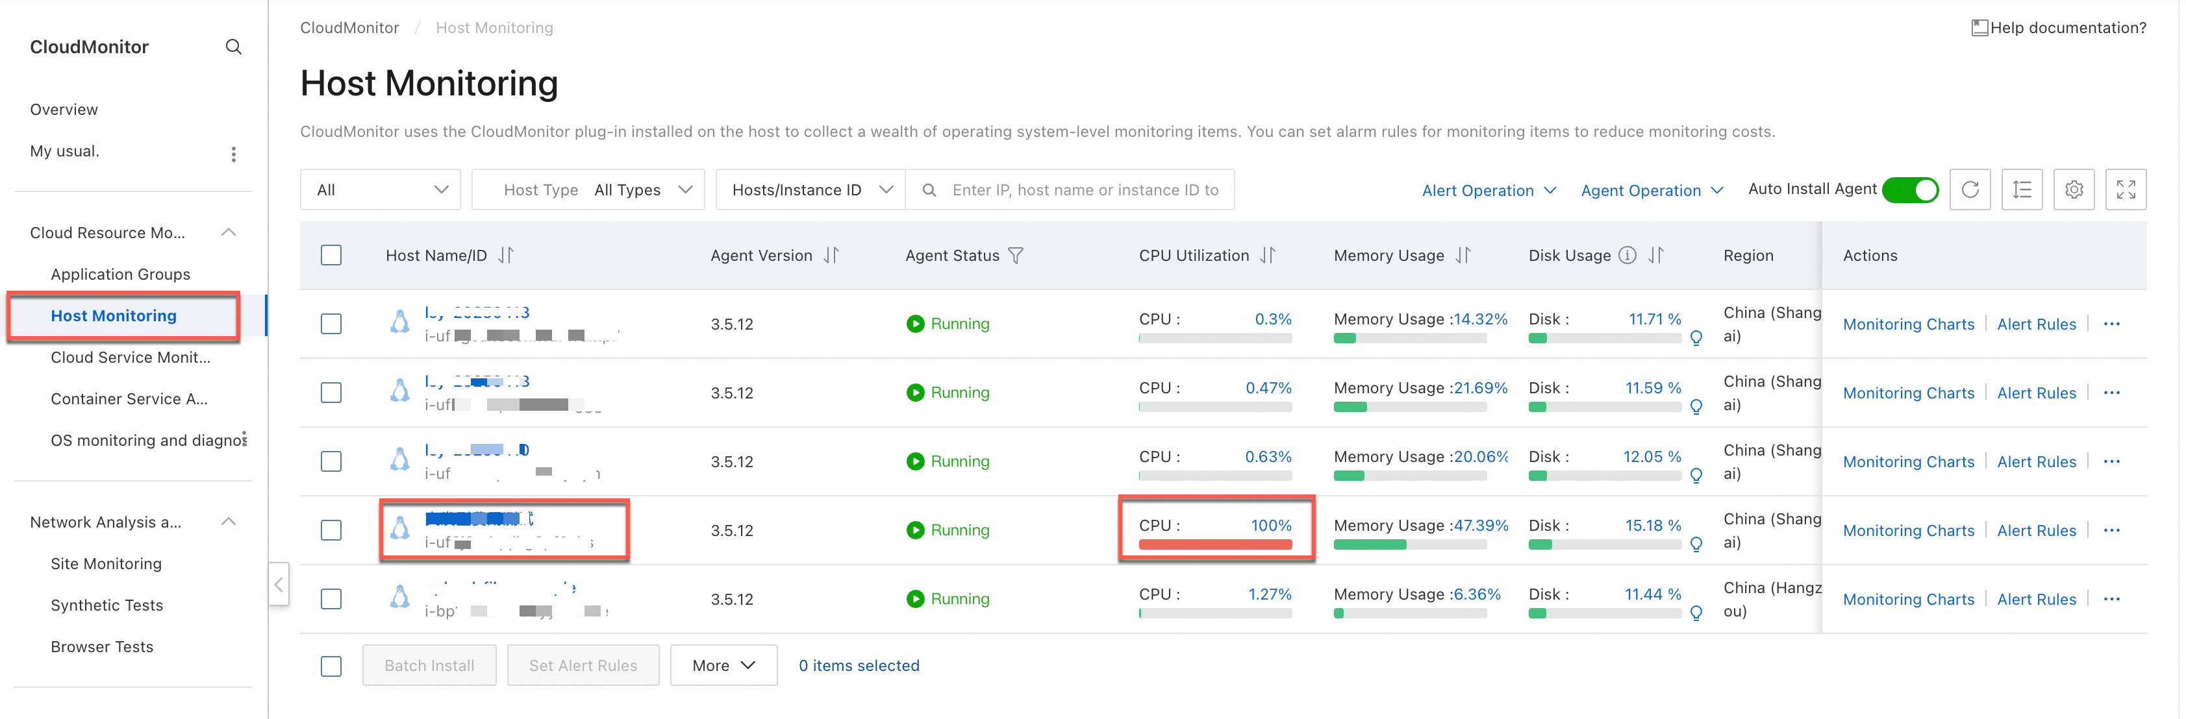Screen dimensions: 2186x719
Task: Sort by CPU Utilization arrows icon
Action: click(x=1267, y=255)
